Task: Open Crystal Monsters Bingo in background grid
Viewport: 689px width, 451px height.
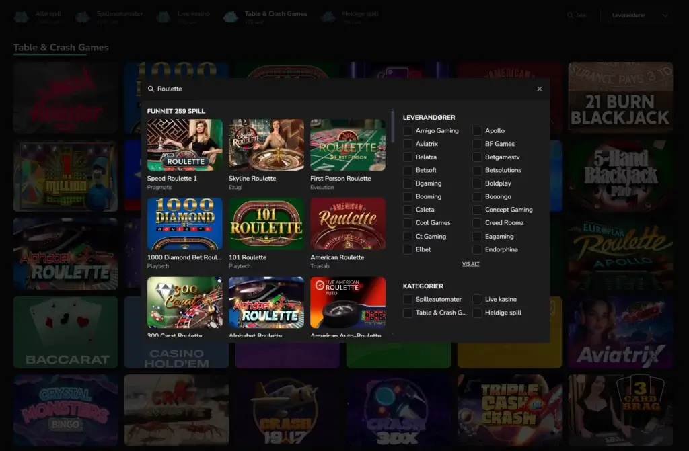Action: 65,410
